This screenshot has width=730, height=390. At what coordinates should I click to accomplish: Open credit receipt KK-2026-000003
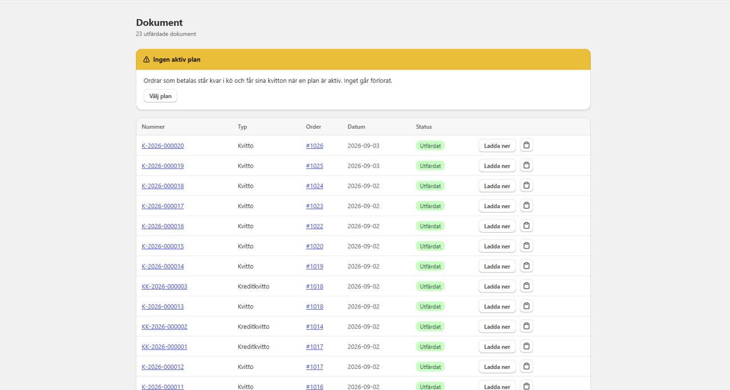point(164,286)
